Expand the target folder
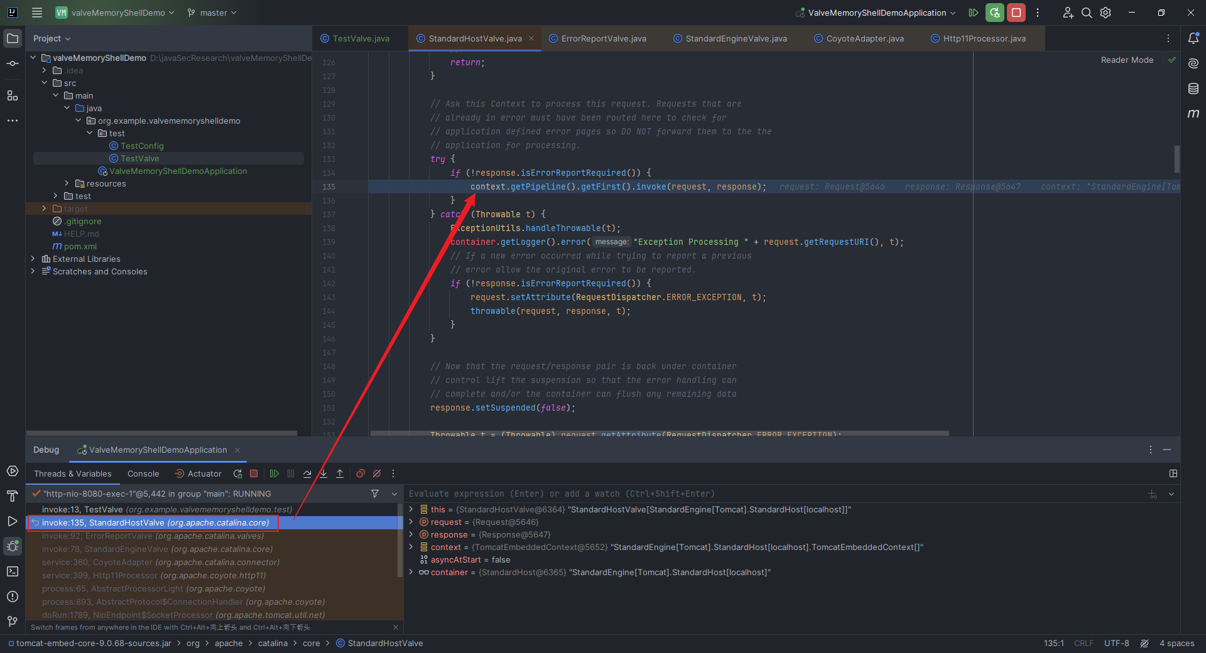 pos(45,208)
